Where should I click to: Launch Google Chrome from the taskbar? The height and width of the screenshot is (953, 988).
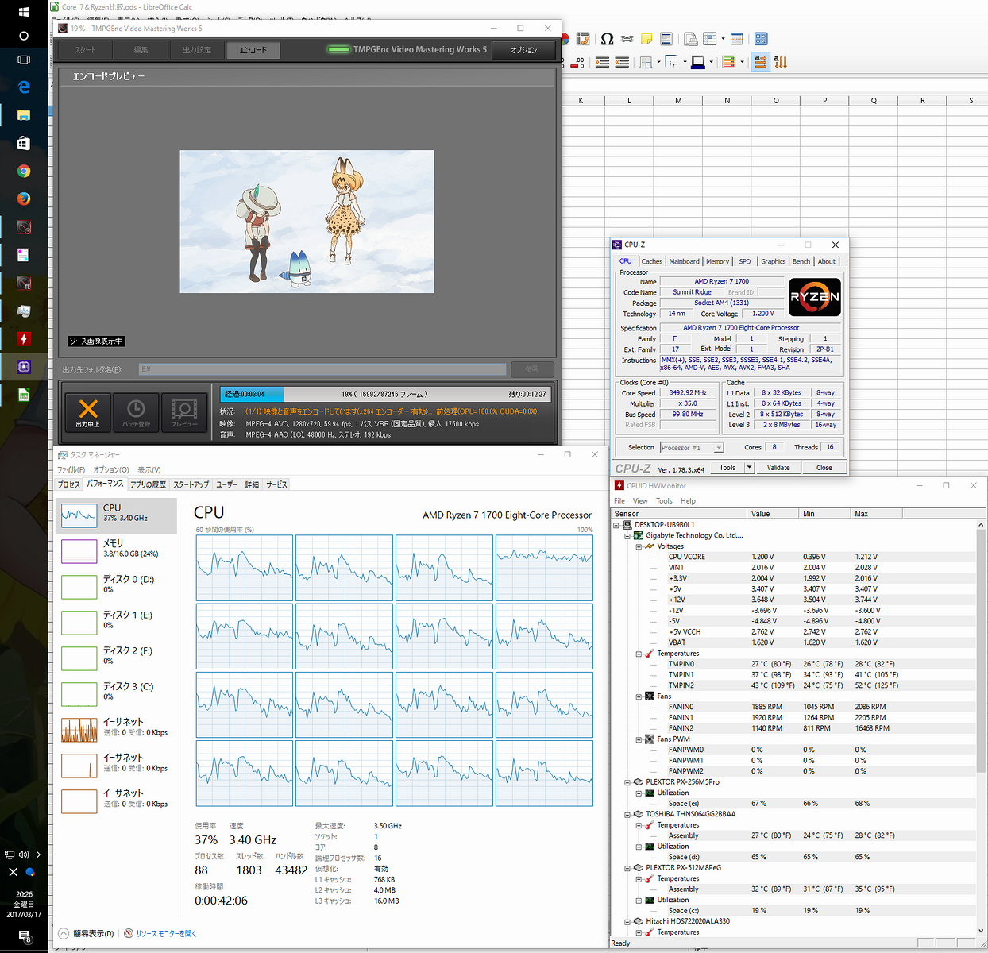(24, 171)
